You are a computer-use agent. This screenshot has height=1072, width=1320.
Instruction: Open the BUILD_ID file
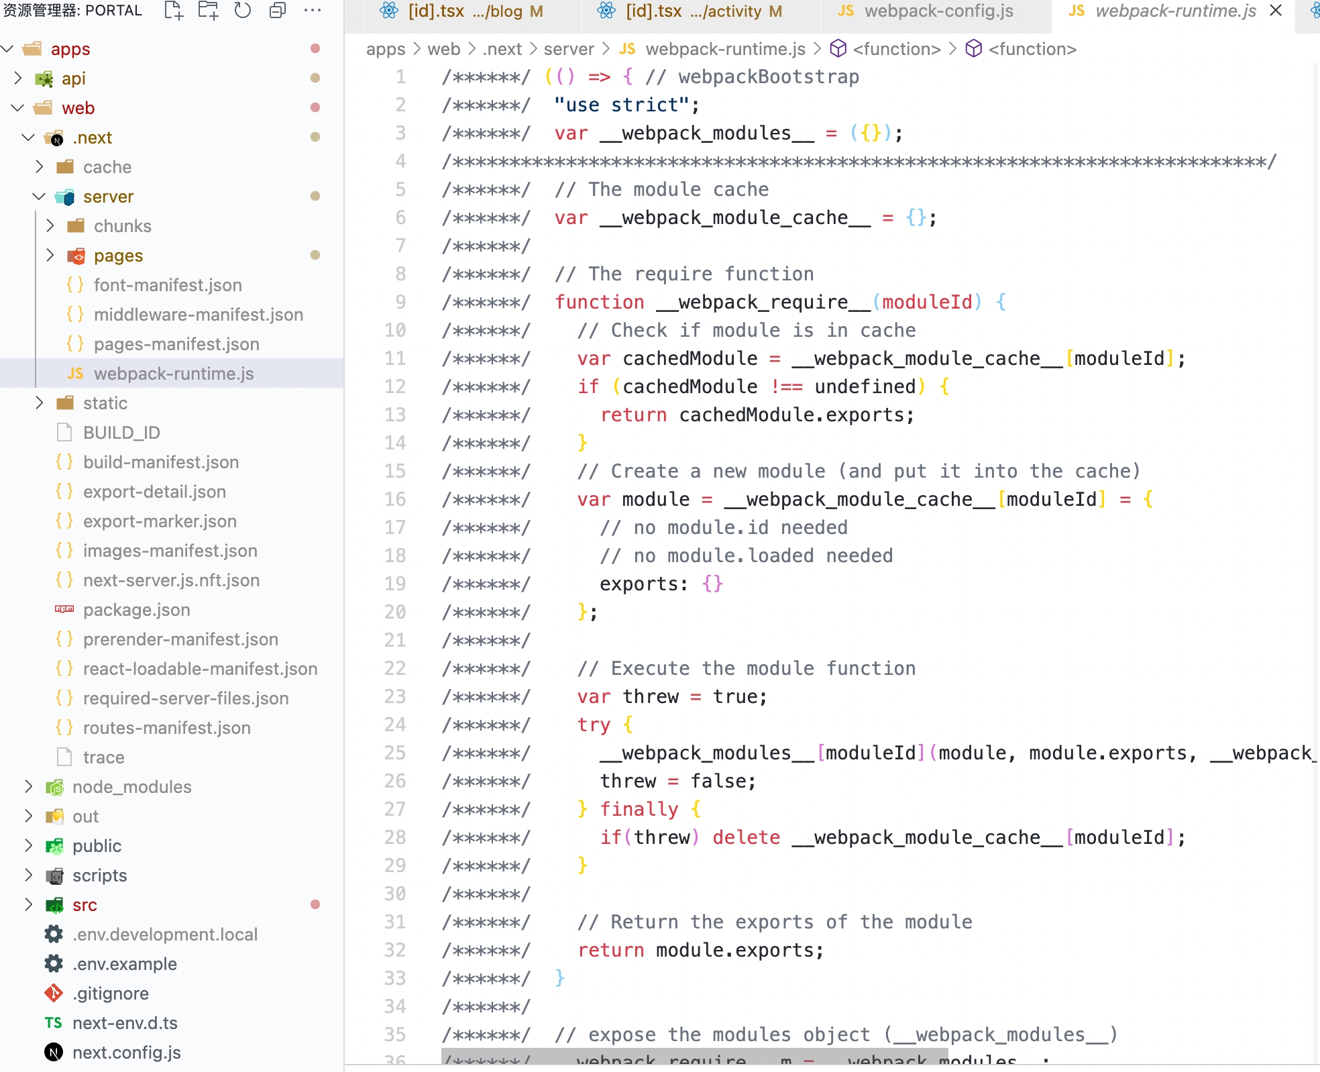click(x=172, y=433)
